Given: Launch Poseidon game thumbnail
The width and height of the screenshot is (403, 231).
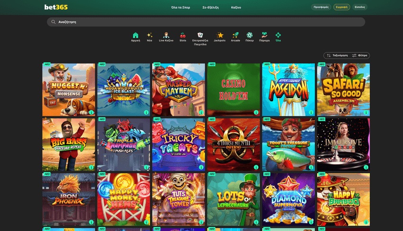Looking at the screenshot, I should (289, 90).
